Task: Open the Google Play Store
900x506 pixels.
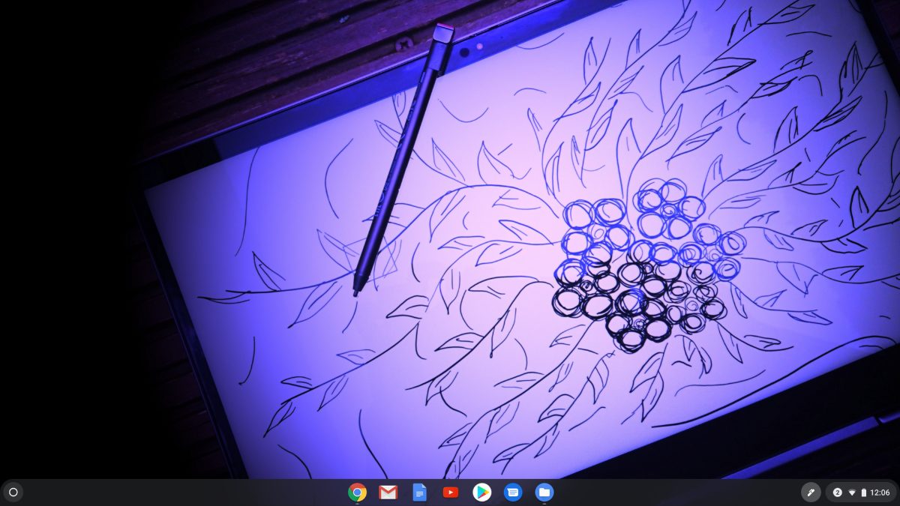Action: (x=481, y=493)
